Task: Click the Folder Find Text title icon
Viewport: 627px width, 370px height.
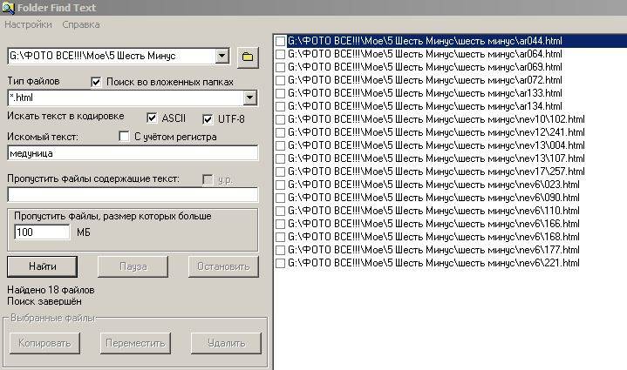Action: click(8, 8)
